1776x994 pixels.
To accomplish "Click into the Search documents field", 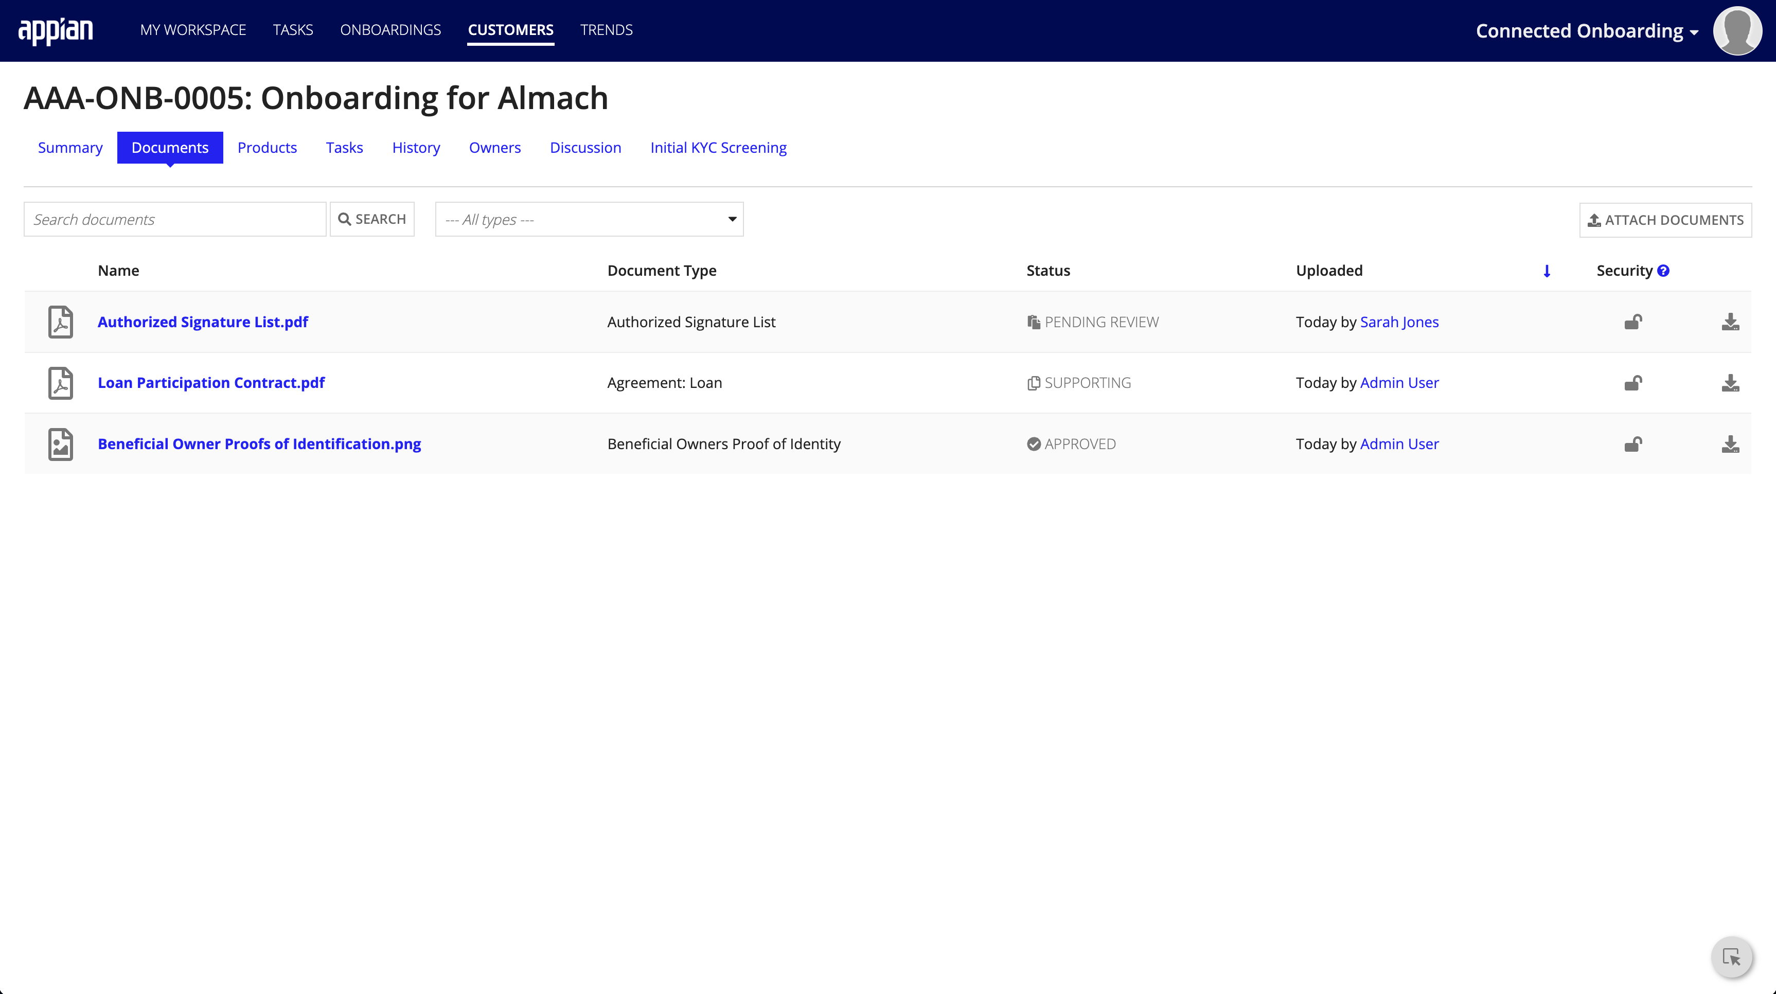I will click(175, 219).
